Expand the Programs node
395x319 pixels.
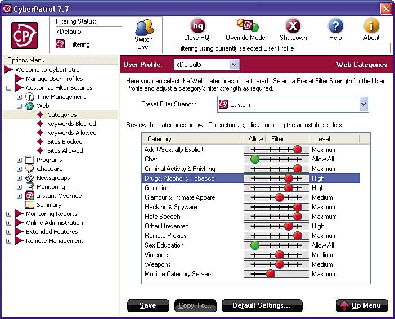(19, 160)
